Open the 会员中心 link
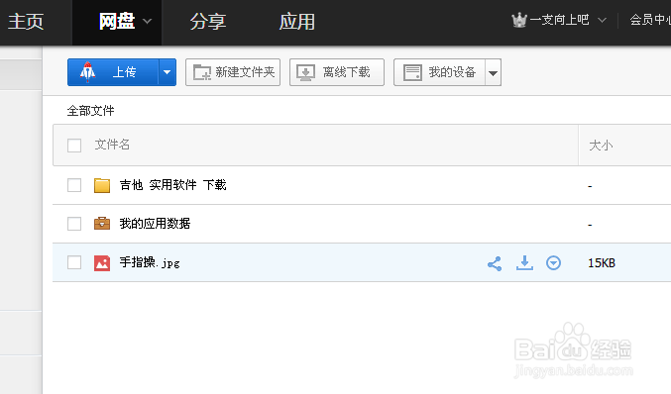 [650, 20]
